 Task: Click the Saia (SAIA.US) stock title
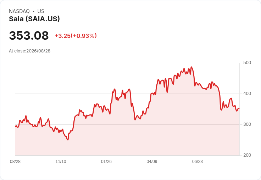34,19
